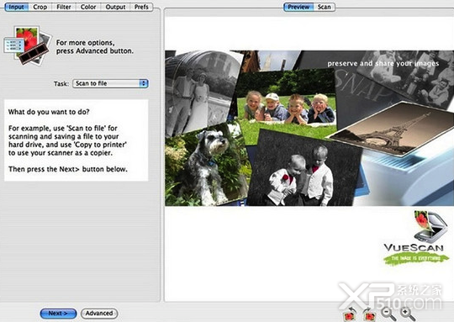Screen dimensions: 454x322
Task: Rotate the image left icon
Action: point(350,314)
